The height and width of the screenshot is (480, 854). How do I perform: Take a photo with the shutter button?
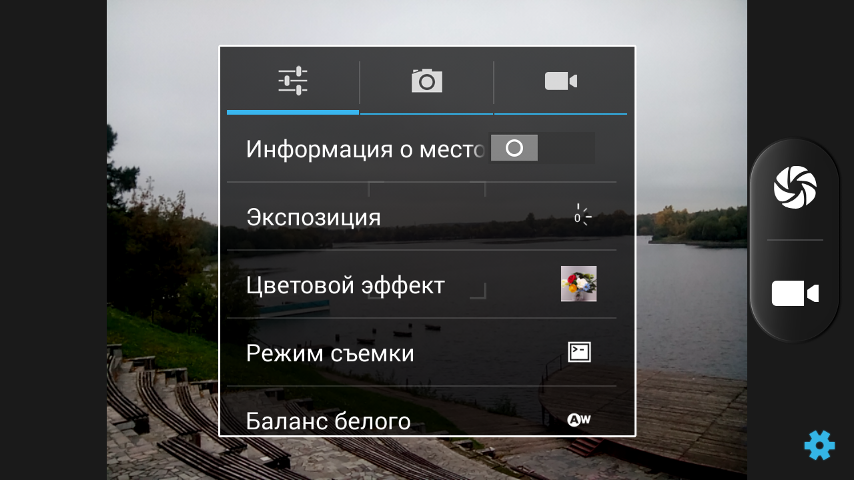795,187
